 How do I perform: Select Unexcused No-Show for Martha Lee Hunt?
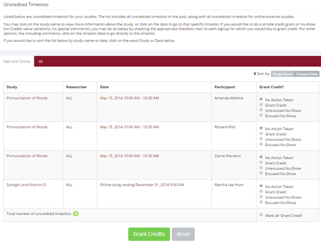tap(261, 197)
